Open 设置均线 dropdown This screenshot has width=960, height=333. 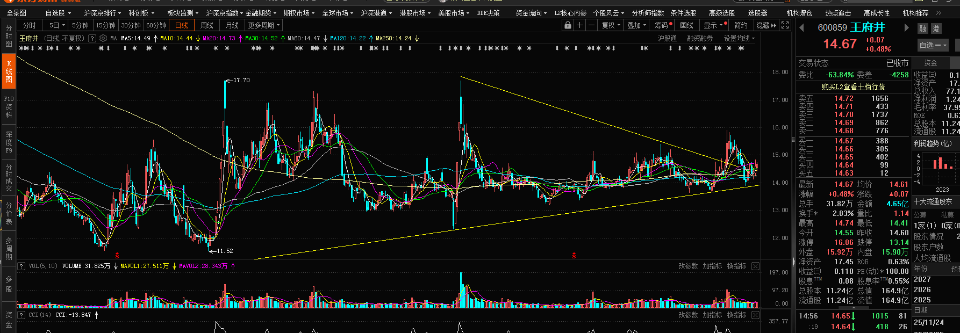pos(739,38)
